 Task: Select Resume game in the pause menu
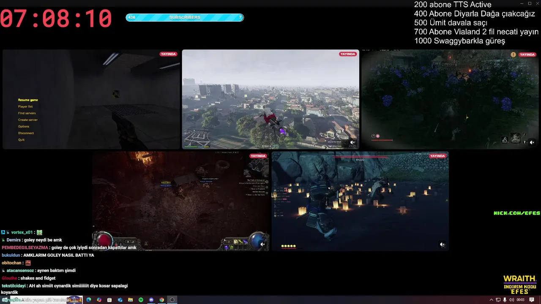(28, 100)
